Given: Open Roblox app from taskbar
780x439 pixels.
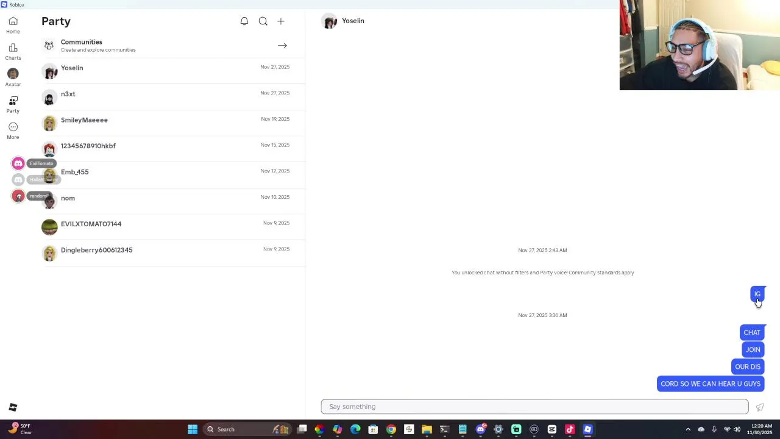Looking at the screenshot, I should point(587,429).
